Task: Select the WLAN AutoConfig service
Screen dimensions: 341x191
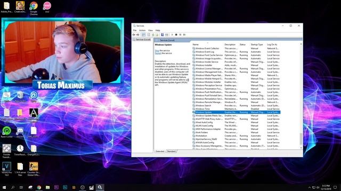Action: (236, 126)
